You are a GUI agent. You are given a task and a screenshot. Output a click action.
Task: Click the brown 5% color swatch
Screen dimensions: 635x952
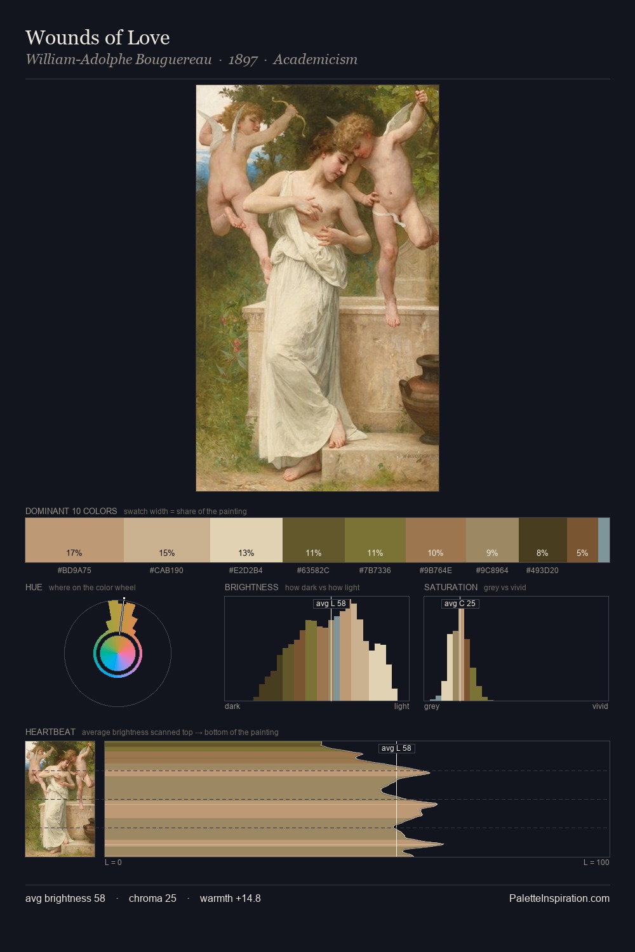(582, 540)
